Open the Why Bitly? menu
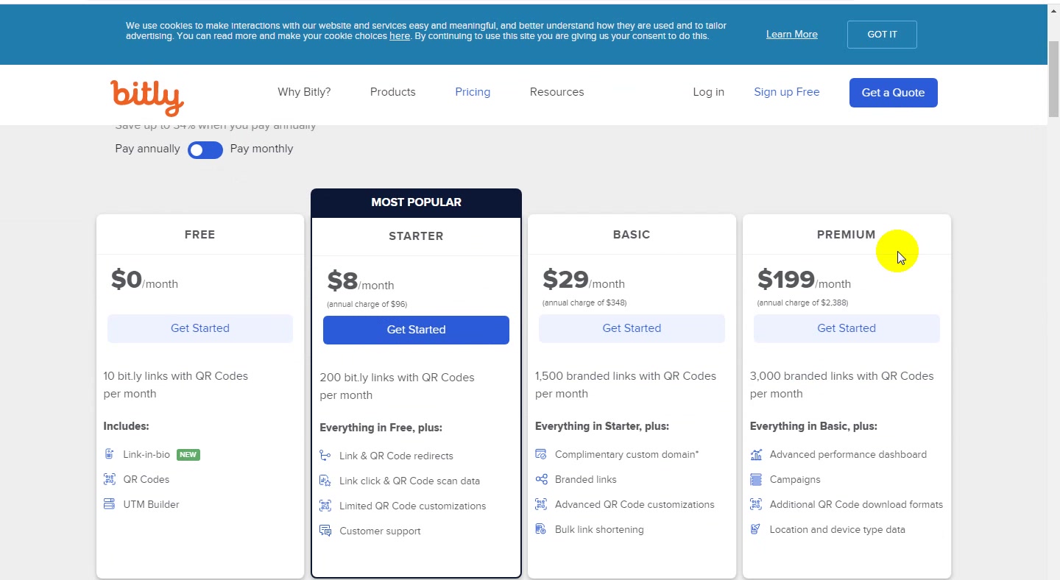This screenshot has width=1060, height=580. (x=304, y=92)
